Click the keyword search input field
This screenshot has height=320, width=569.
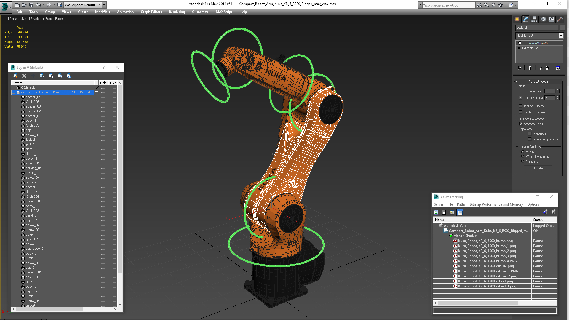(x=448, y=5)
